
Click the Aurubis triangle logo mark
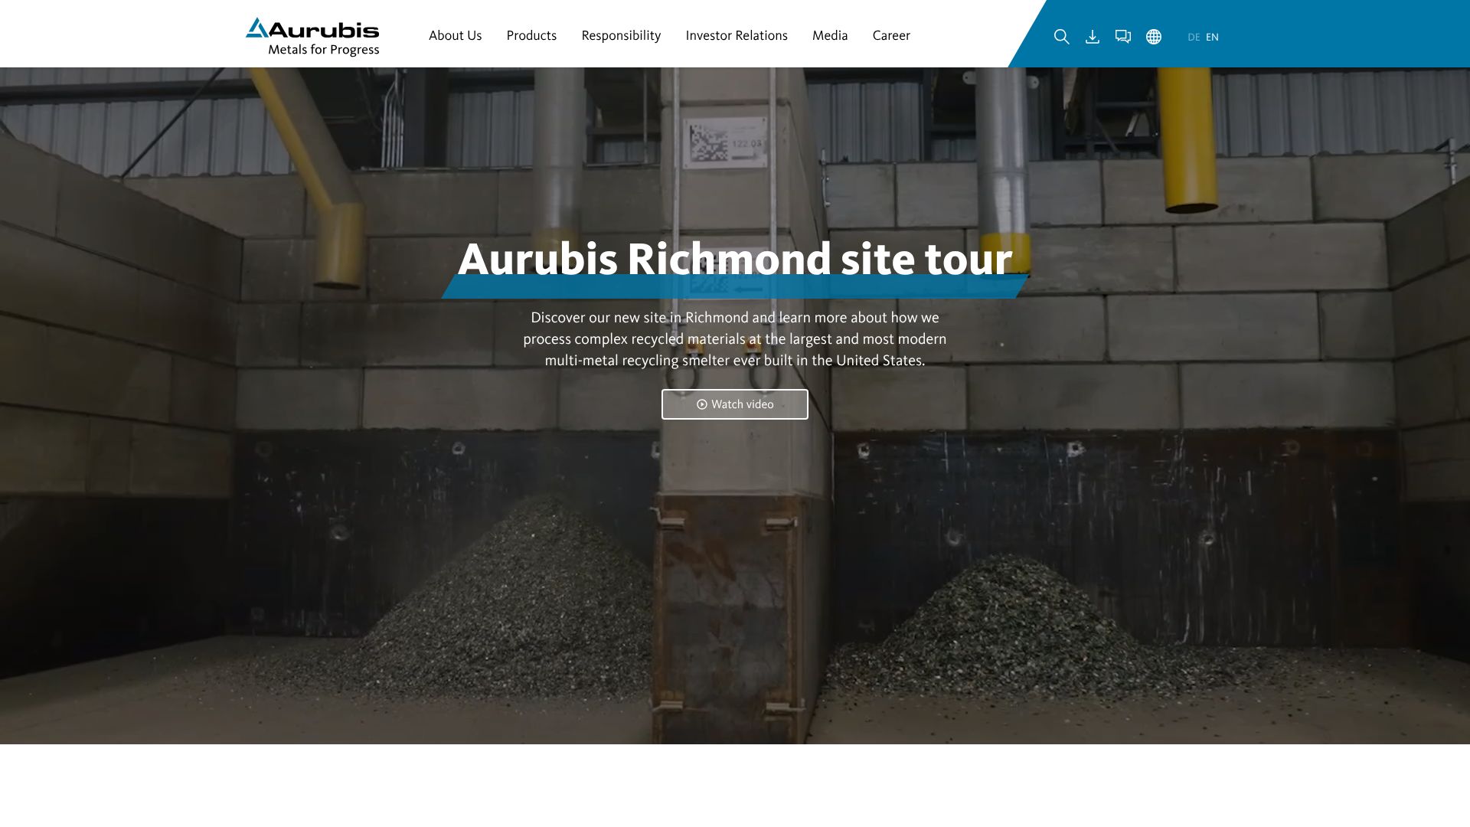pyautogui.click(x=256, y=28)
